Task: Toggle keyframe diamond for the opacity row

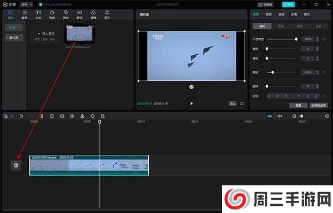Action: tap(324, 39)
